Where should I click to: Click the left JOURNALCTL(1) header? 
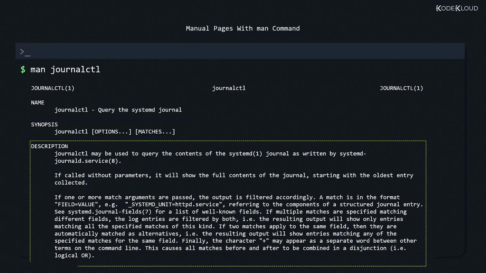[x=52, y=88]
